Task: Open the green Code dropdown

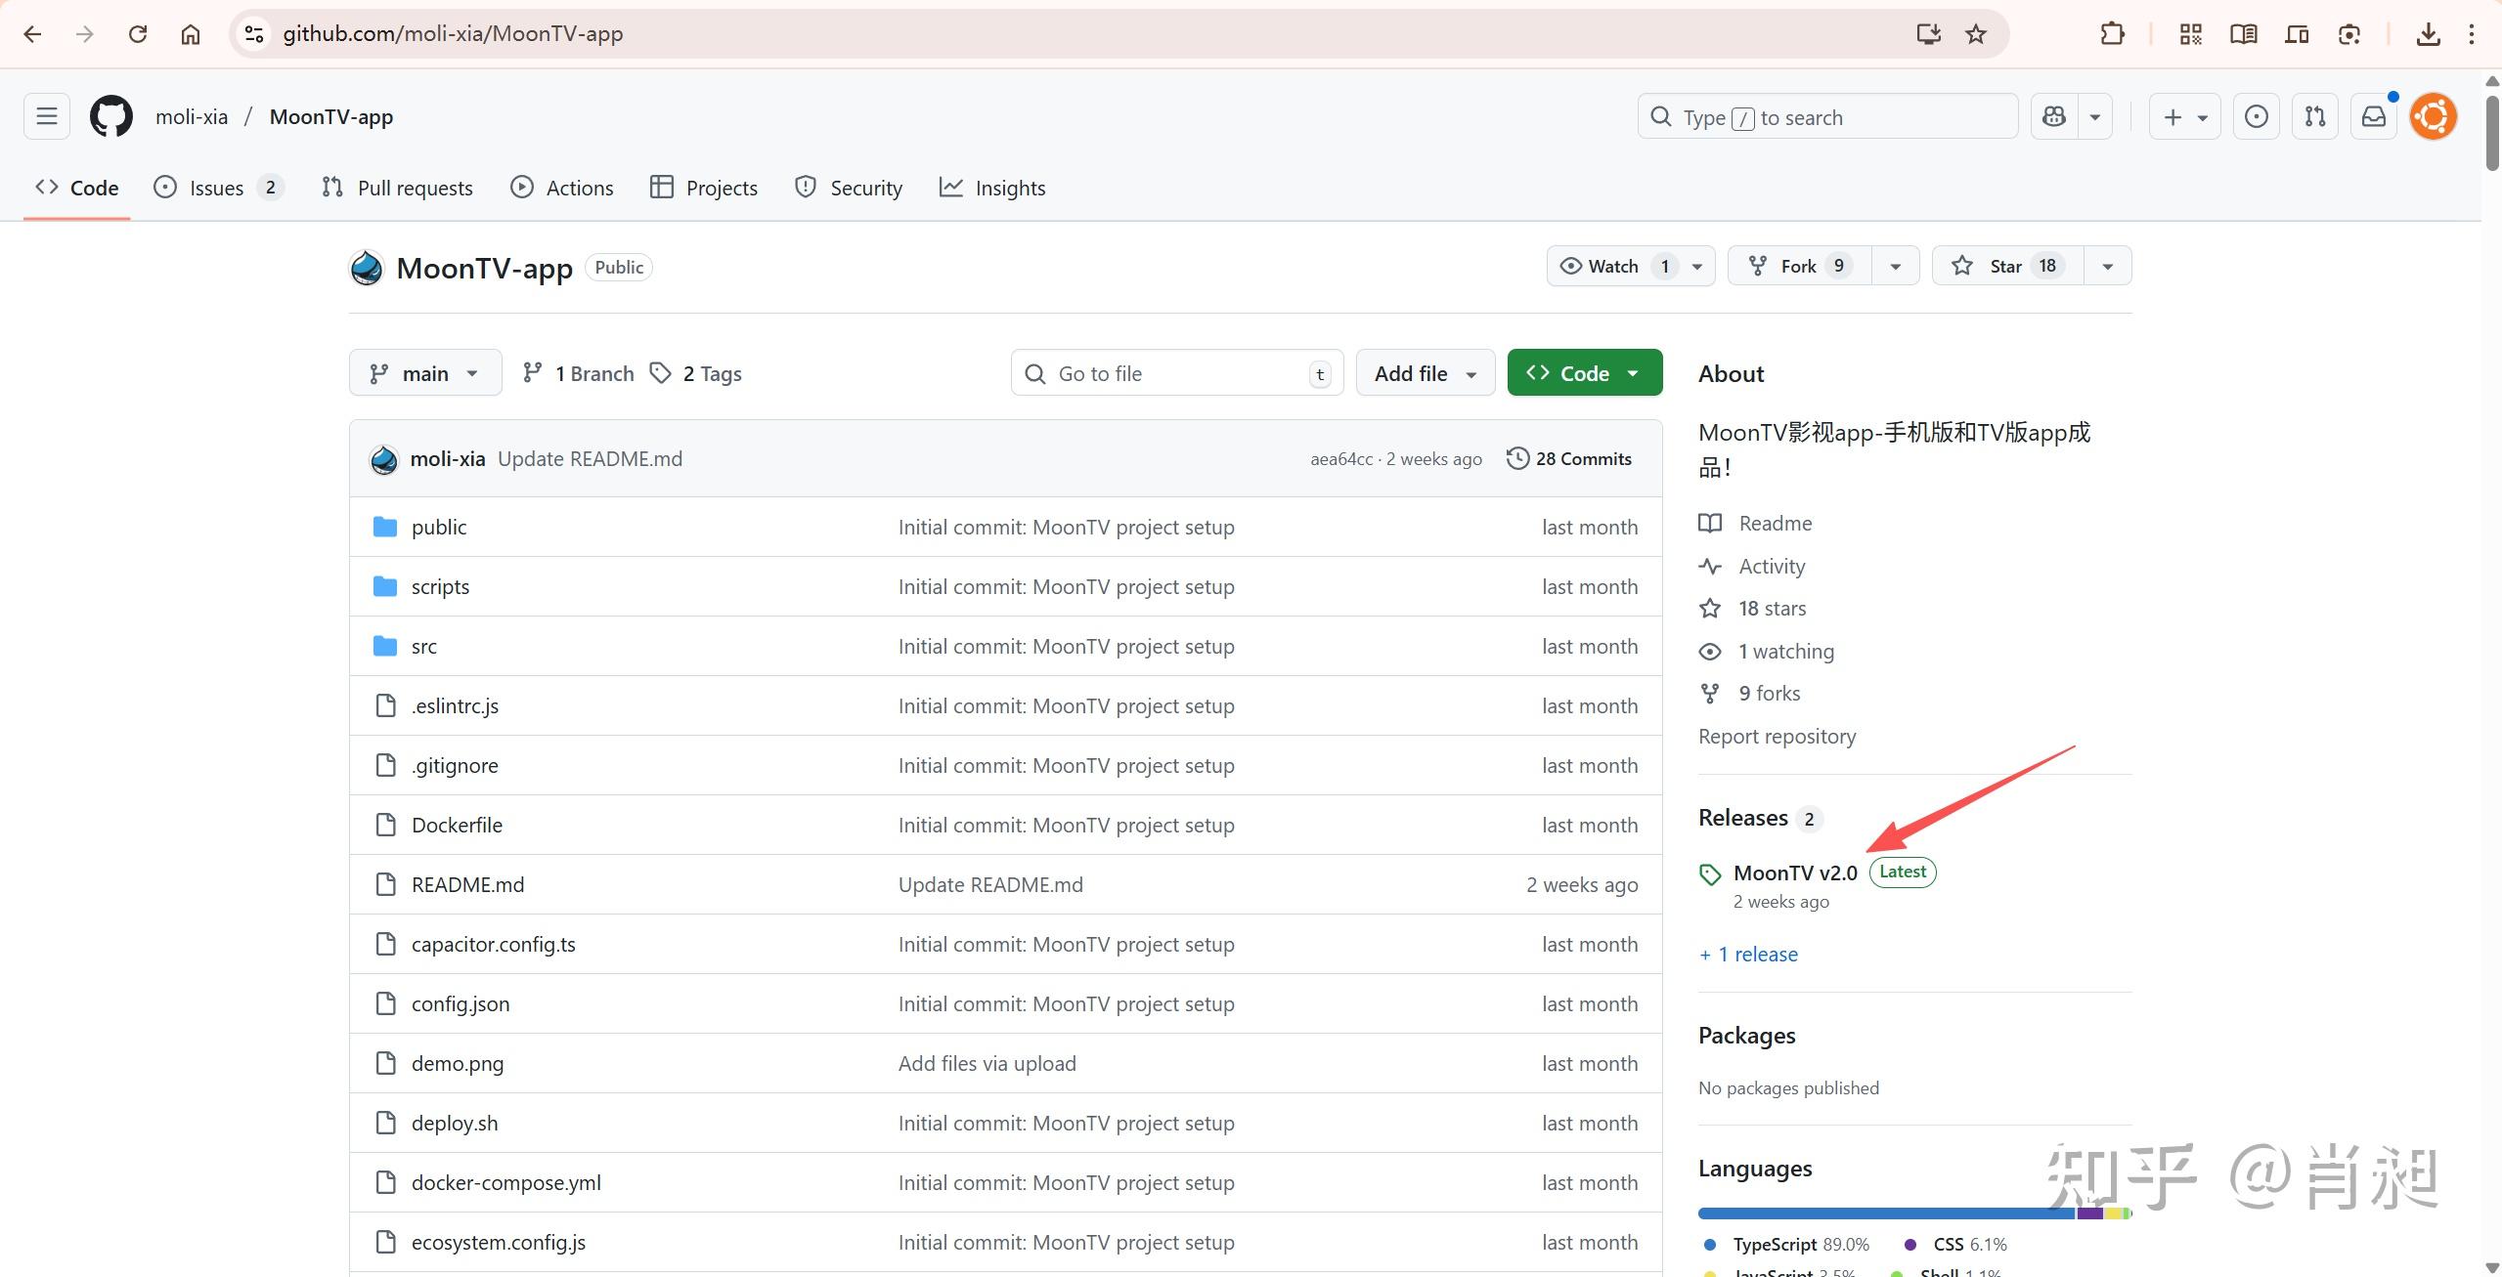Action: [x=1584, y=373]
